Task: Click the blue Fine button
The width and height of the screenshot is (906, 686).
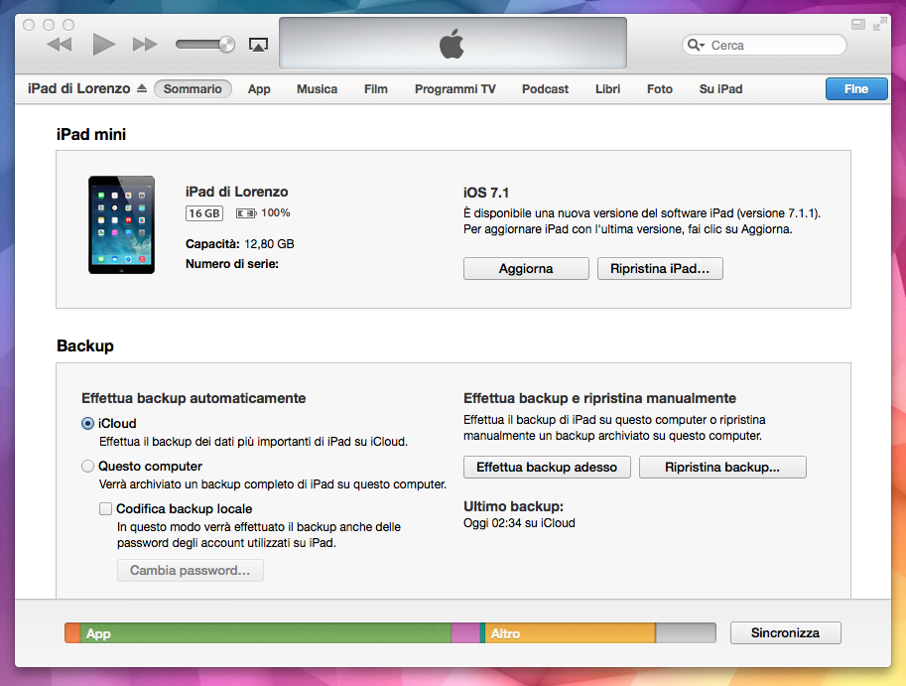Action: point(856,89)
